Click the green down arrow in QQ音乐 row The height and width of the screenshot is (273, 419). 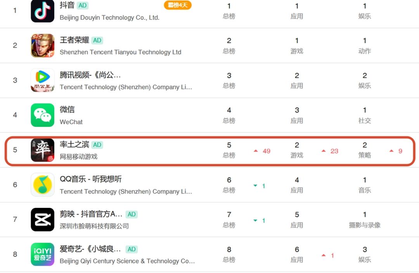point(255,186)
